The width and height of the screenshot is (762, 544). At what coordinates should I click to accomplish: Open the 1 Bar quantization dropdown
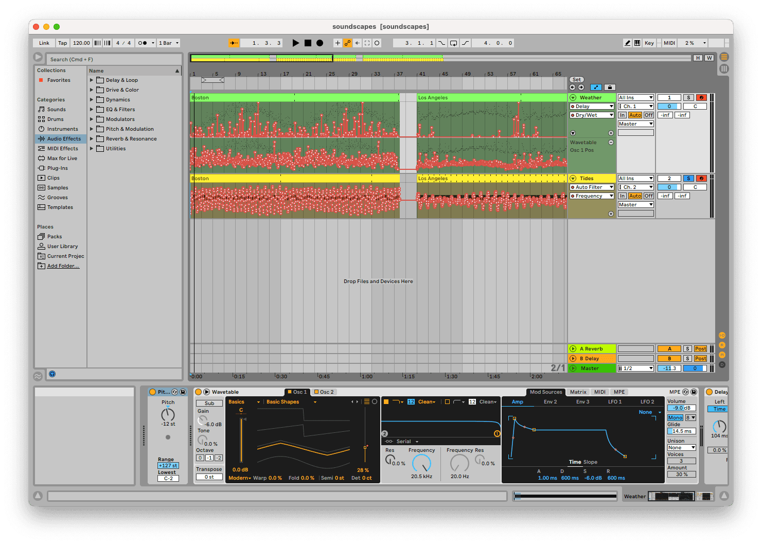pyautogui.click(x=169, y=43)
